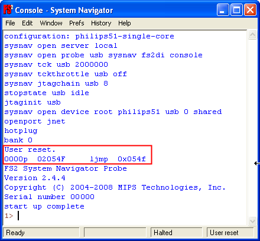Click the '0000p 02054F ljmp 0x054f' line
Screen dimensions: 260x241
click(75, 159)
